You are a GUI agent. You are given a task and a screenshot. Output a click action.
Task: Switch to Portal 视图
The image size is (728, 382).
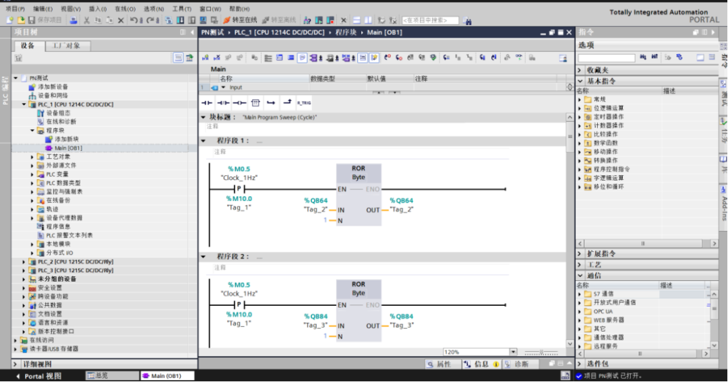39,376
